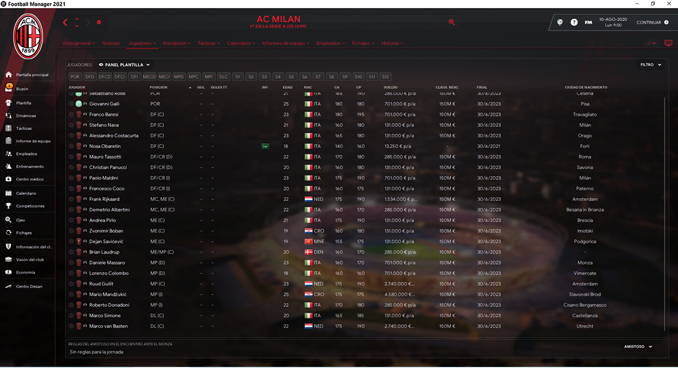This screenshot has height=368, width=678.
Task: Open the red circular dropdown beside navigation arrows
Action: (99, 22)
